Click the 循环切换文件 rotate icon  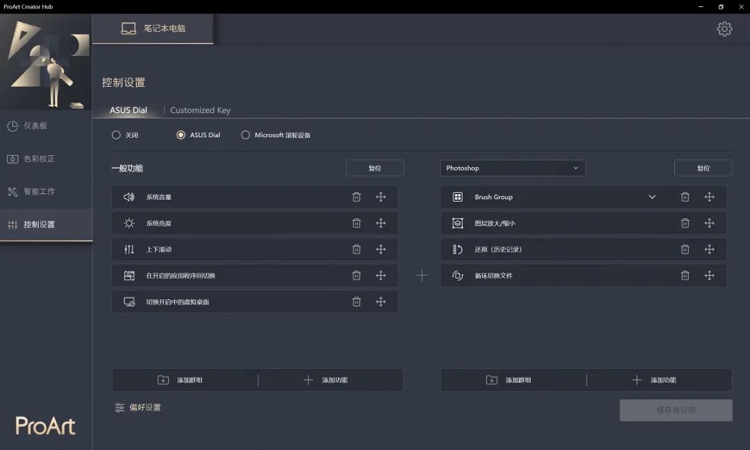458,276
